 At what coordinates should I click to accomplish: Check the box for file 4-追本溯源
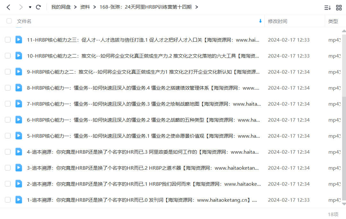(x=8, y=152)
